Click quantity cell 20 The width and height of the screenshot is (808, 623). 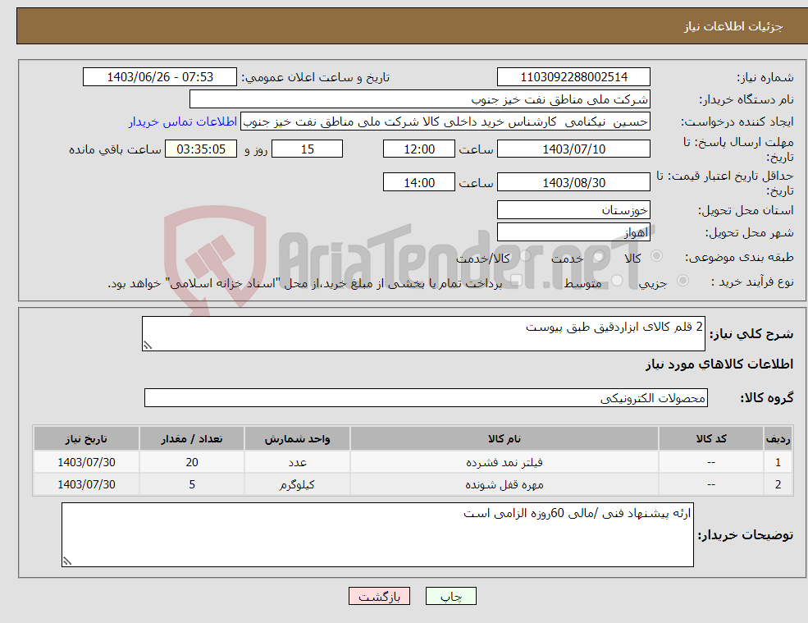click(x=192, y=462)
